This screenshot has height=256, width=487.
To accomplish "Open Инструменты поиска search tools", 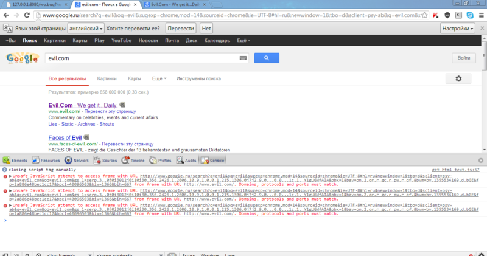I will (198, 79).
